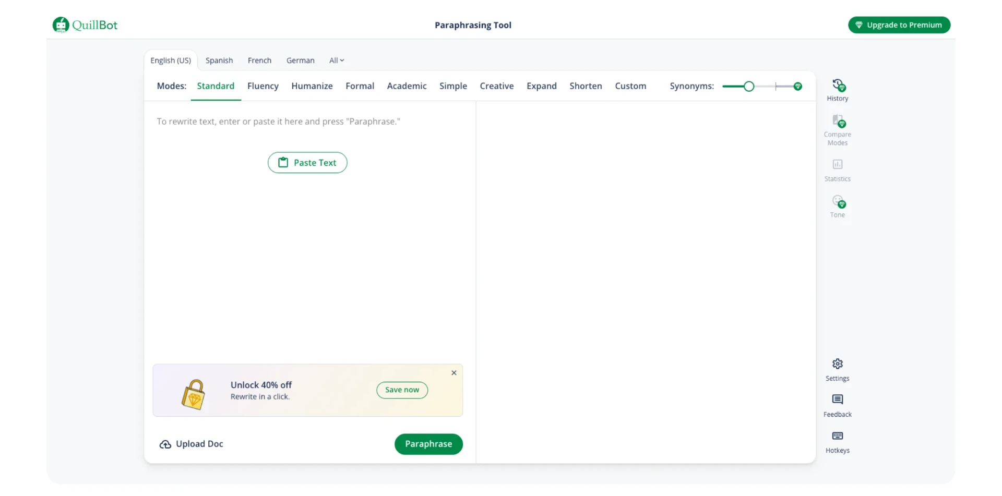Click the cloud upload icon
Screen dimensions: 1002x496
(165, 444)
